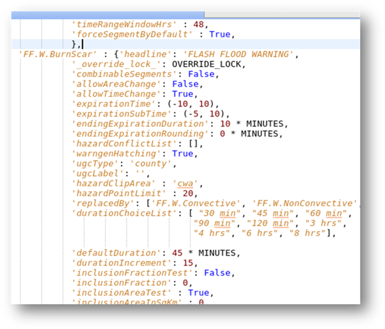Select the value 48
This screenshot has height=329, width=385.
[x=199, y=25]
